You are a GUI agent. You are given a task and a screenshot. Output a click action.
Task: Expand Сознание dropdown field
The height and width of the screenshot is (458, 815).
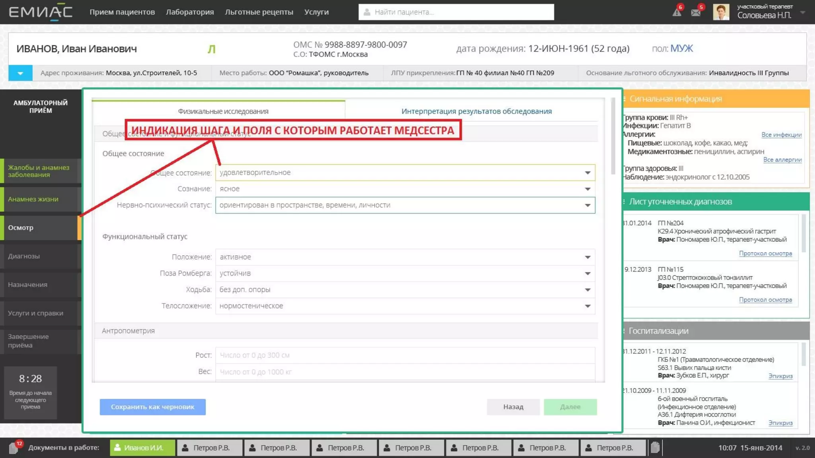pos(587,189)
